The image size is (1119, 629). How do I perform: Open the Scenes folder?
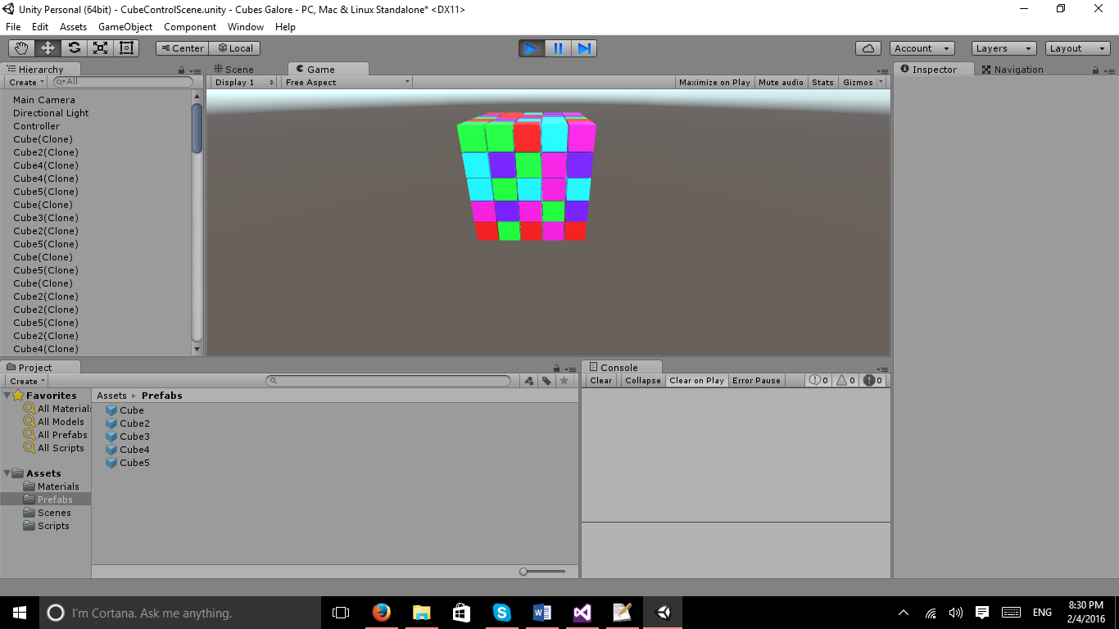click(x=47, y=513)
